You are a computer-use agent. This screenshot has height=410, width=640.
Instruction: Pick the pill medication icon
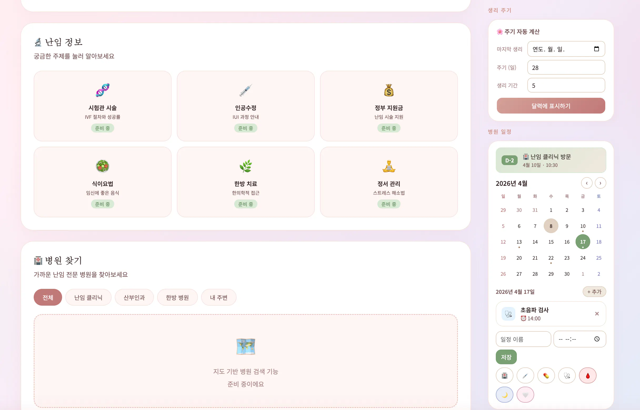pyautogui.click(x=546, y=375)
